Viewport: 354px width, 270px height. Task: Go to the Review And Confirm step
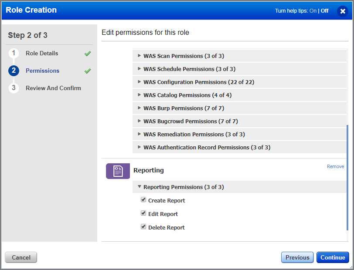pos(54,88)
